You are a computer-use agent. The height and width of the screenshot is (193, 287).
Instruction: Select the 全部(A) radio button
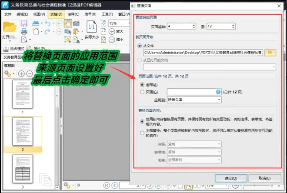pyautogui.click(x=142, y=85)
